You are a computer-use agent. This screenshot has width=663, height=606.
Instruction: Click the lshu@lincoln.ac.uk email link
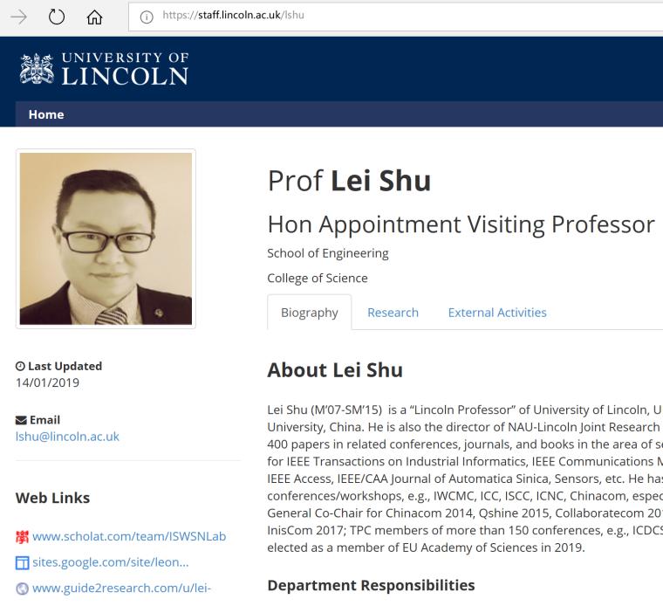67,437
